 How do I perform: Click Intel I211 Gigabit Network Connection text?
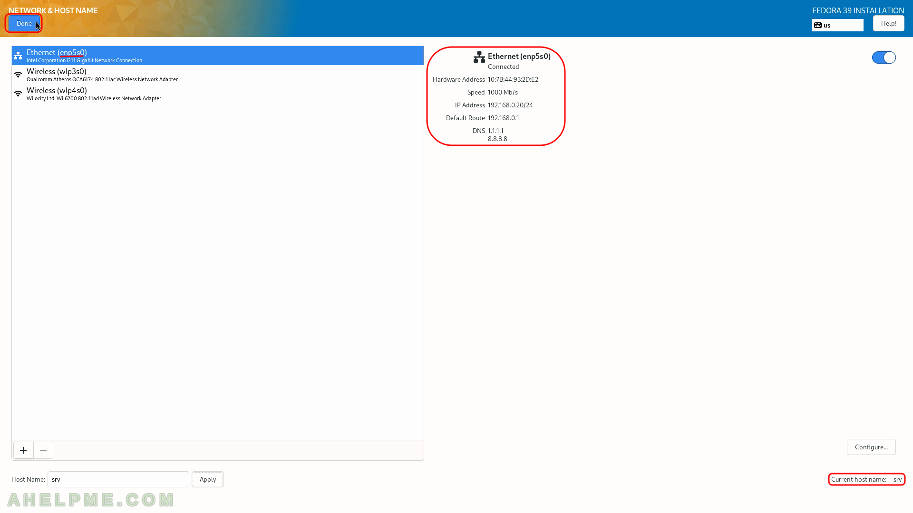[x=84, y=60]
